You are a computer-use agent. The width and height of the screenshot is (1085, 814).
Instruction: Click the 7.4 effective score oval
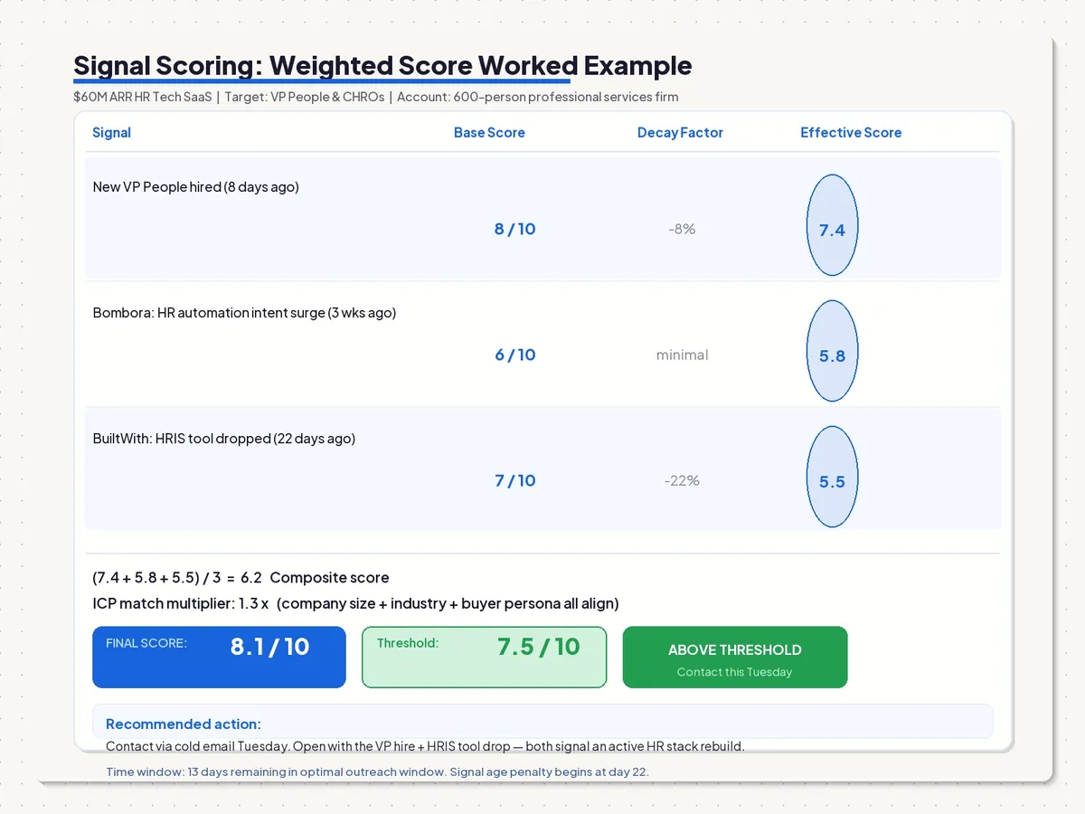click(x=832, y=225)
